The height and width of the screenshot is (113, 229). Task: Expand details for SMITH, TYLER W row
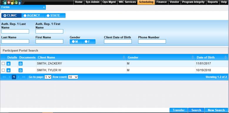click(x=9, y=70)
